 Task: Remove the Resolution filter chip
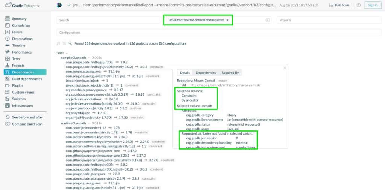(x=227, y=20)
